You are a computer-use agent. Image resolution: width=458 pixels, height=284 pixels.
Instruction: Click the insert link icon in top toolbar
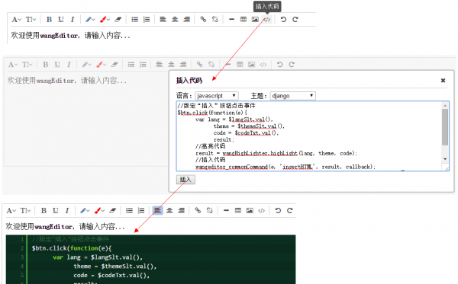[x=203, y=20]
